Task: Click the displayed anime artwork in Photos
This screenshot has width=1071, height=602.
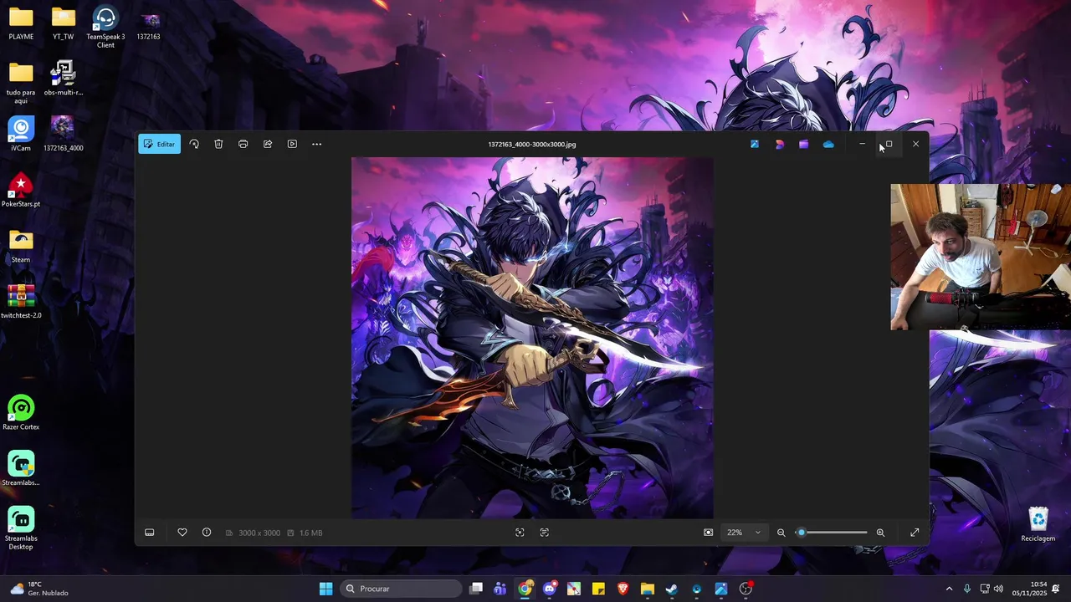Action: pos(532,338)
